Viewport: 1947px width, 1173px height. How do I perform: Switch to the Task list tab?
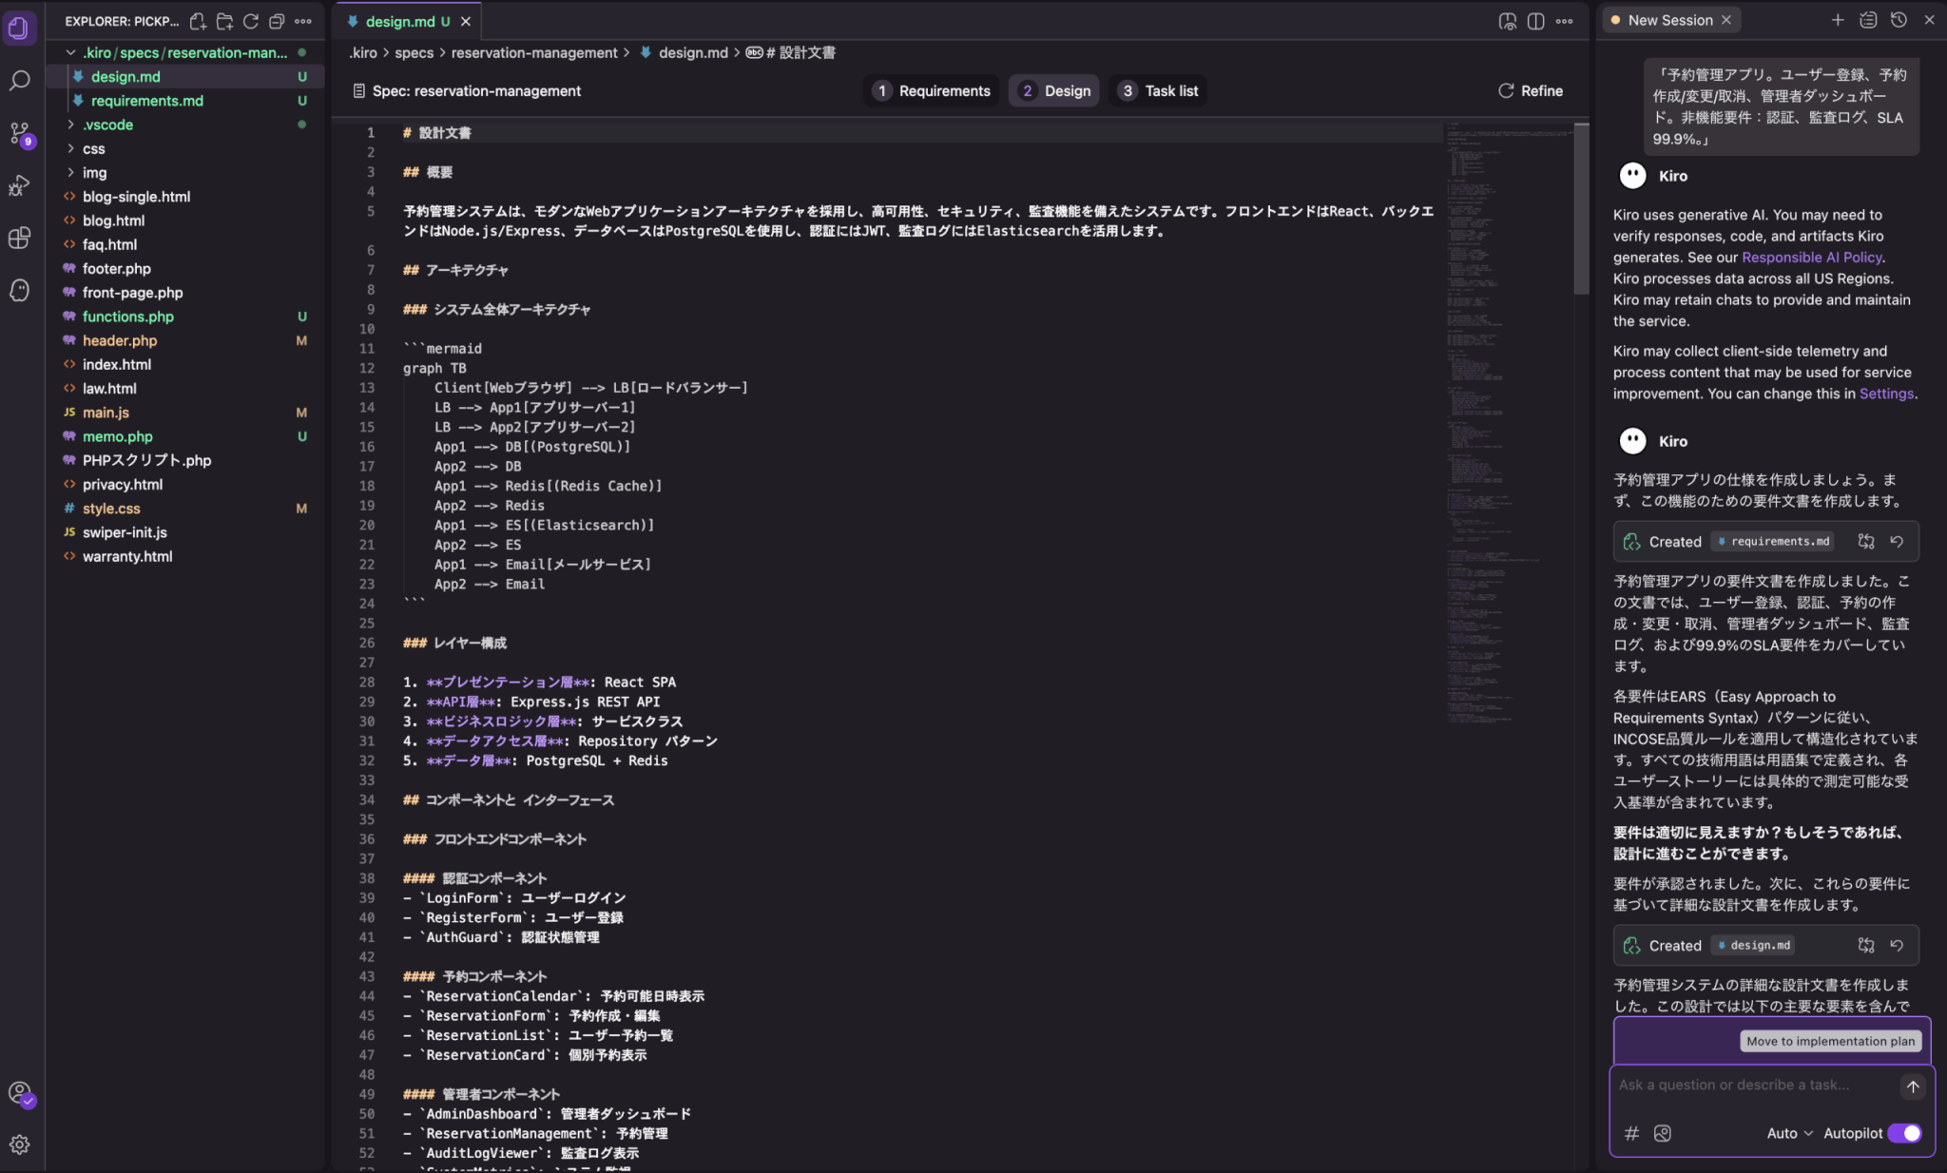tap(1158, 90)
